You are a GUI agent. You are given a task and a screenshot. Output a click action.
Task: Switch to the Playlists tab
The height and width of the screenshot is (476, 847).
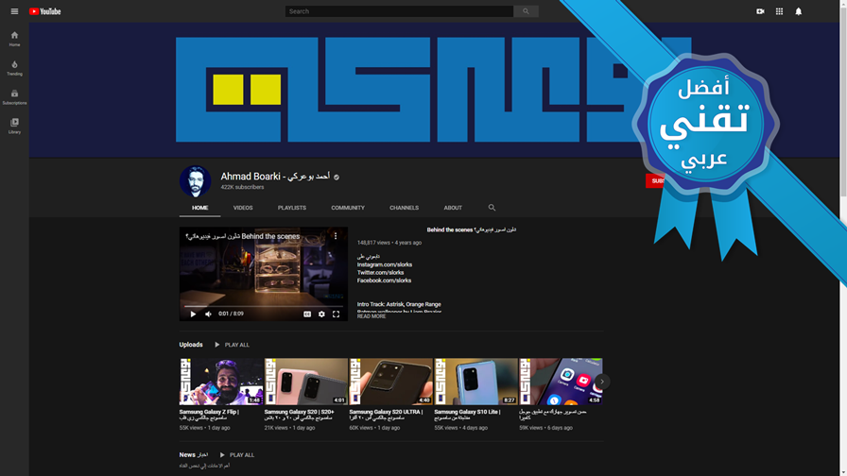[292, 208]
